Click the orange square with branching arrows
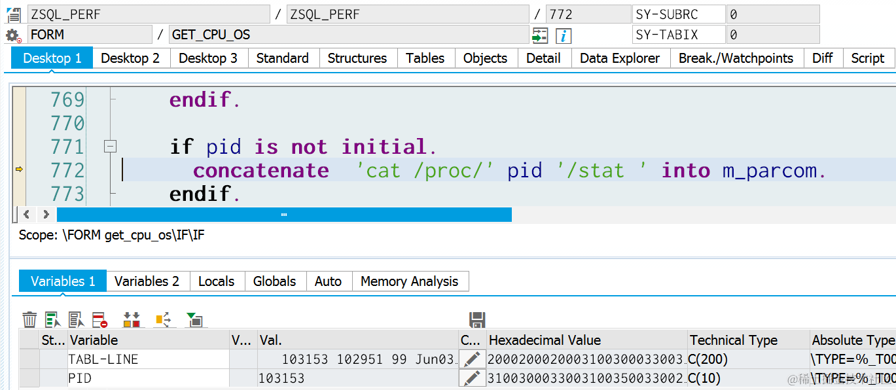This screenshot has height=390, width=896. [165, 319]
